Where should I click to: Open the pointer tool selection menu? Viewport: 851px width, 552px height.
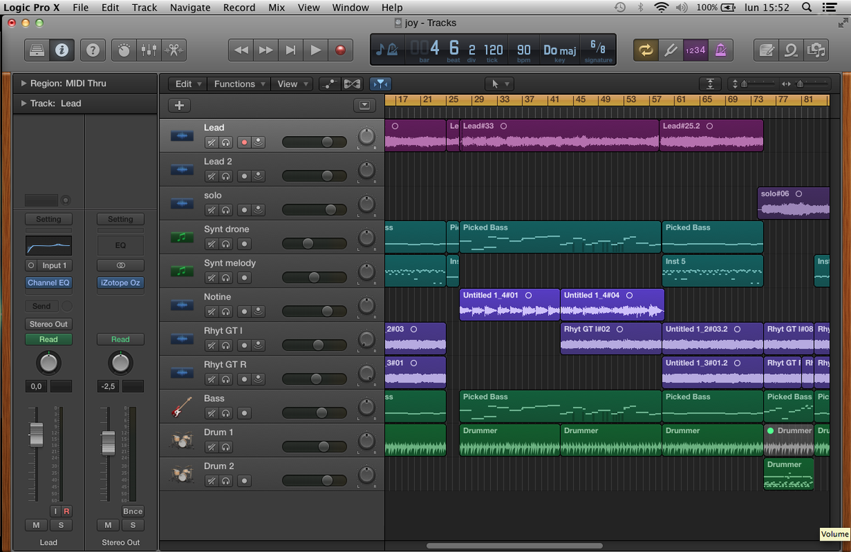tap(499, 84)
